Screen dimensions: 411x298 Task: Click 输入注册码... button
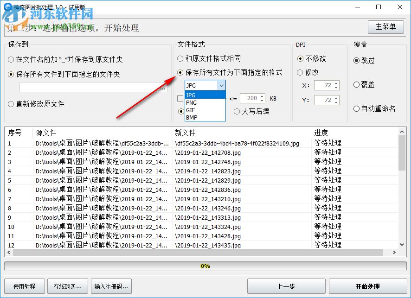pyautogui.click(x=111, y=286)
